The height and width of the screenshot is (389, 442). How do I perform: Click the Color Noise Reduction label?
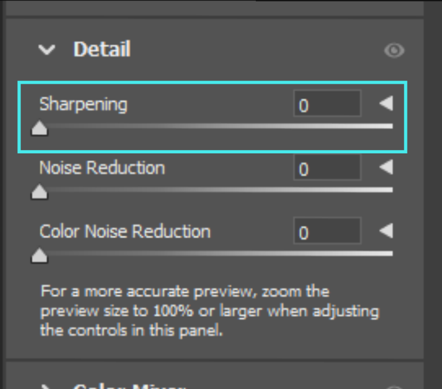tap(125, 231)
